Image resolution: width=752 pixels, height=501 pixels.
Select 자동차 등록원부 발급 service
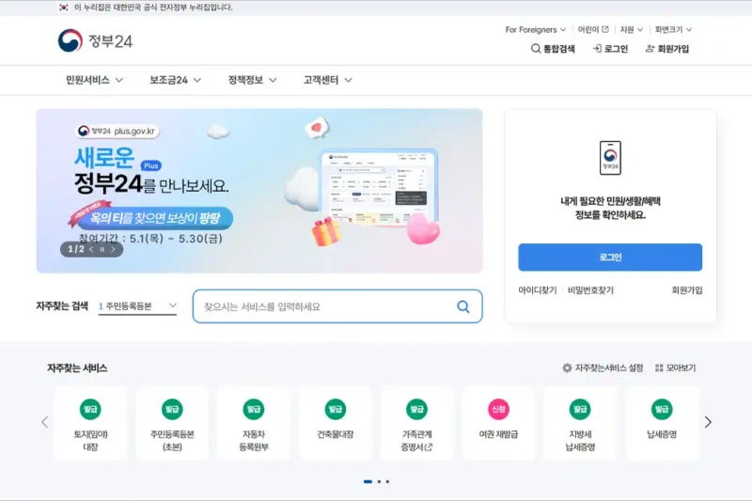(254, 423)
